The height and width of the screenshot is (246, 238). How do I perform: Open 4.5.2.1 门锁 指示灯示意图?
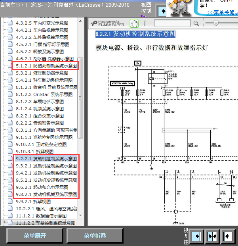coord(43,44)
